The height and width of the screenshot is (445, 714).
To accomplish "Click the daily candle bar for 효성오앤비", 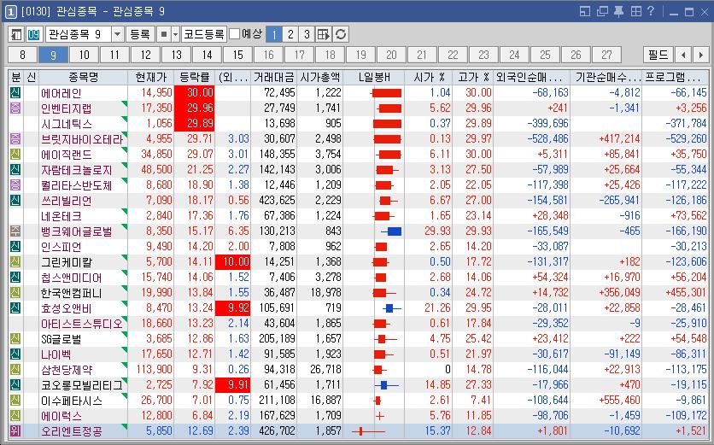I will click(x=392, y=308).
